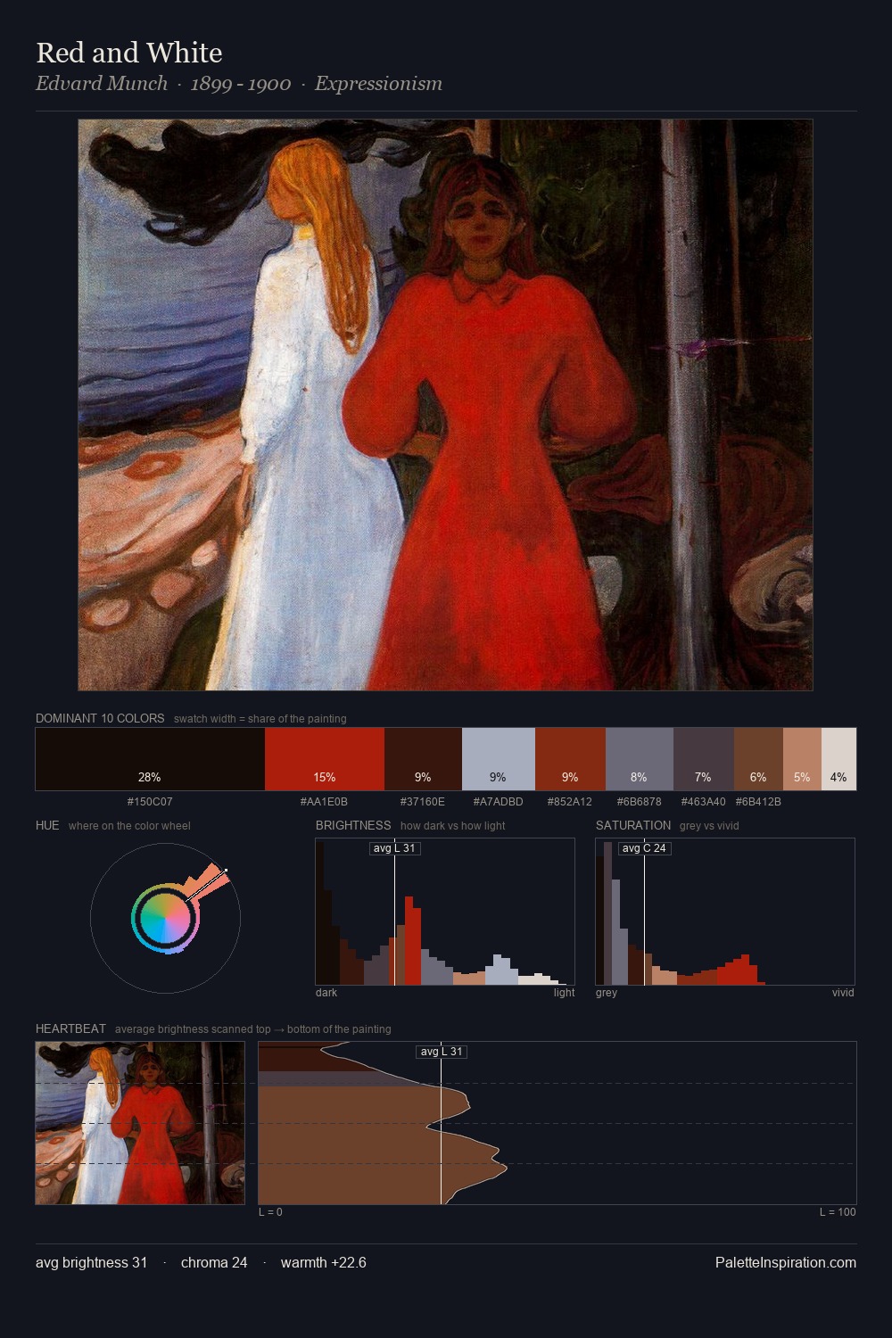Click the brightness histogram chart

(445, 912)
